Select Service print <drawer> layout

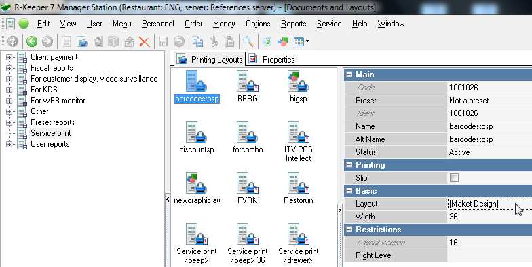pyautogui.click(x=299, y=243)
